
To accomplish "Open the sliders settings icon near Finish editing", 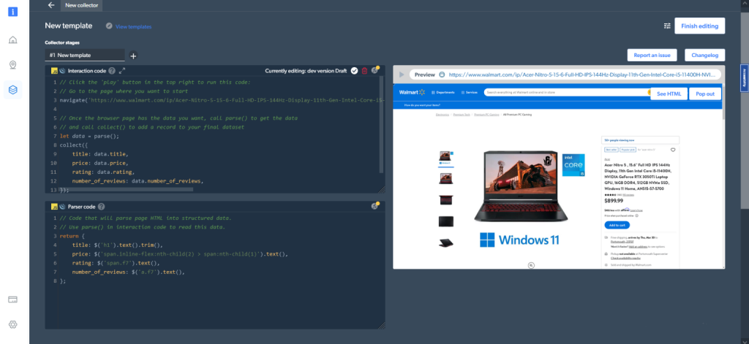I will pos(667,26).
